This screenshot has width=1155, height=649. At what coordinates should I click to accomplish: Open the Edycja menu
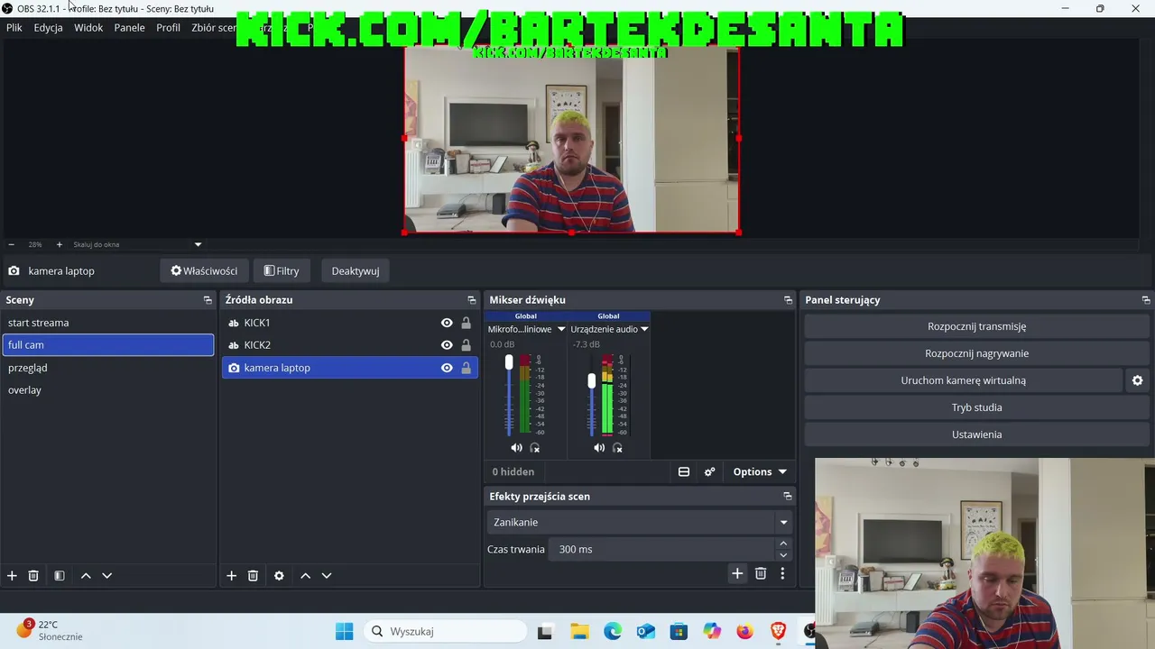(49, 28)
